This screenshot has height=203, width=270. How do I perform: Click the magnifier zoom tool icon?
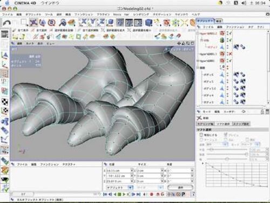(x=63, y=23)
